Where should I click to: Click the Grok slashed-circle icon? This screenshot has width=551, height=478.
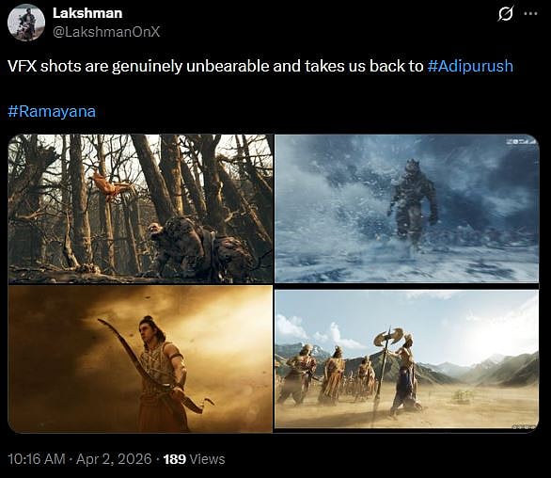coord(506,14)
